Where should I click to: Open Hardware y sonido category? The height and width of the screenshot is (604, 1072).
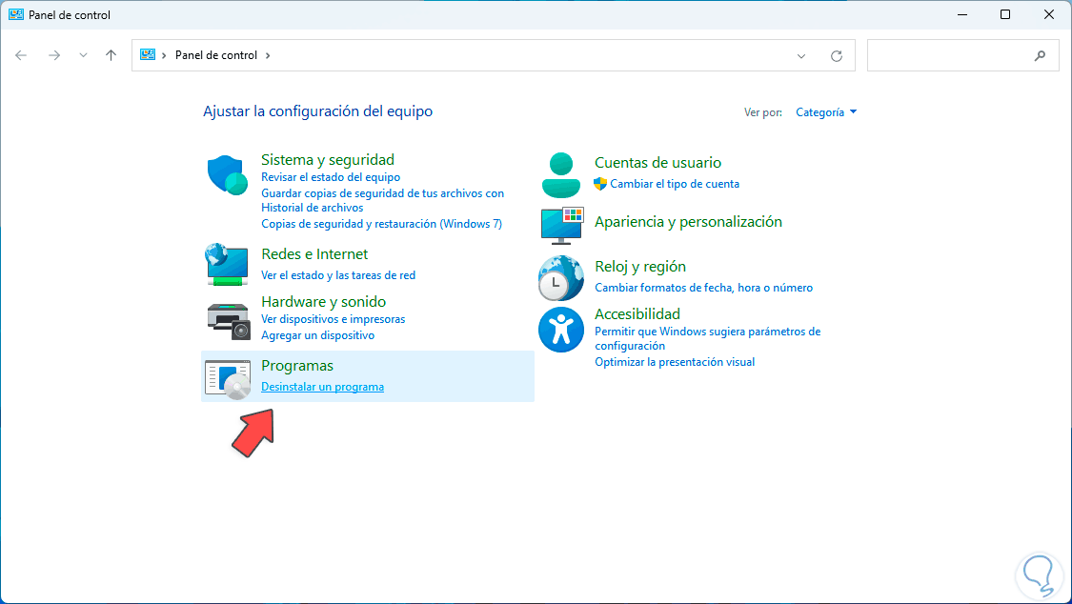tap(323, 302)
